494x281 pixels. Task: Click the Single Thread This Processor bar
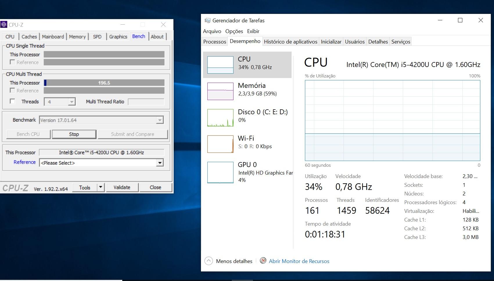104,54
